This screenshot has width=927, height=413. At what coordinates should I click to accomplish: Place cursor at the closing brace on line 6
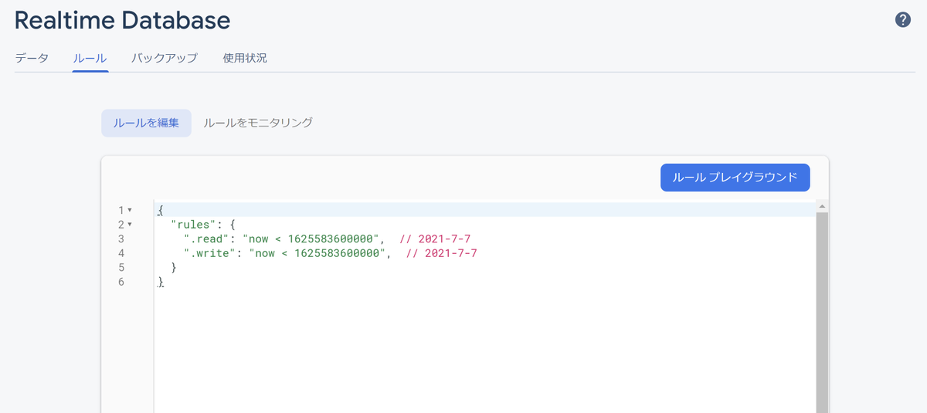click(x=161, y=282)
